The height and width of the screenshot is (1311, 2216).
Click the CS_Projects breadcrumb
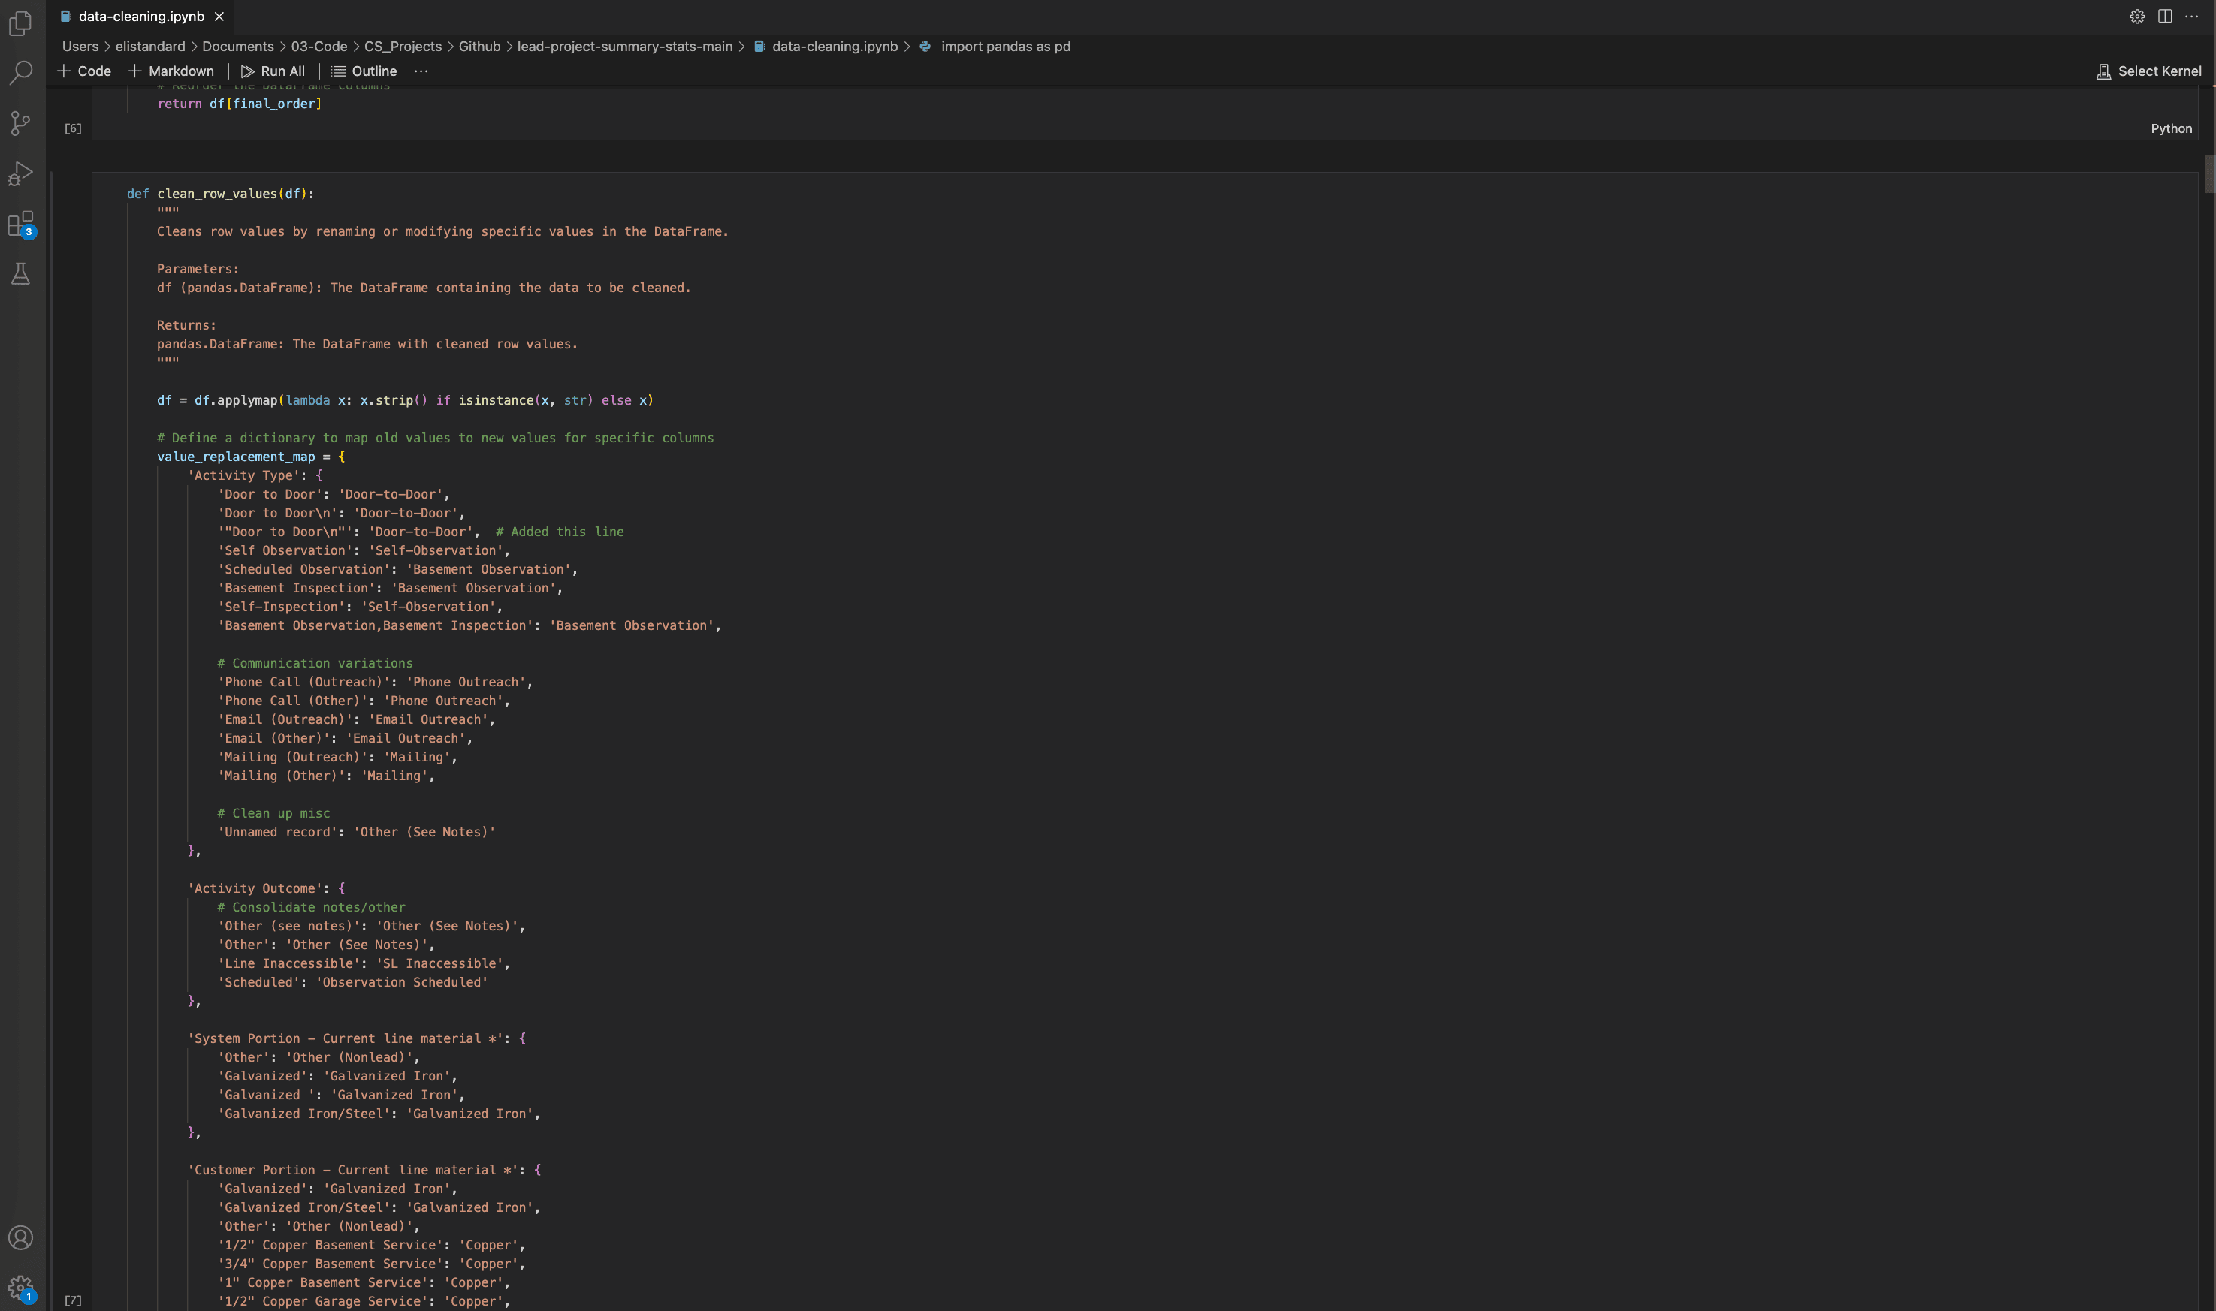[403, 46]
